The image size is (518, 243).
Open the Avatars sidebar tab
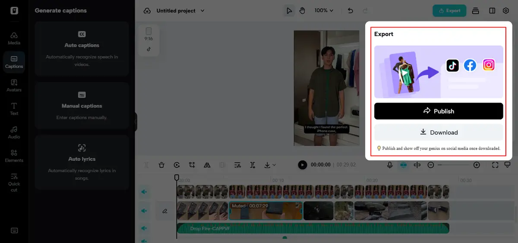(x=14, y=85)
